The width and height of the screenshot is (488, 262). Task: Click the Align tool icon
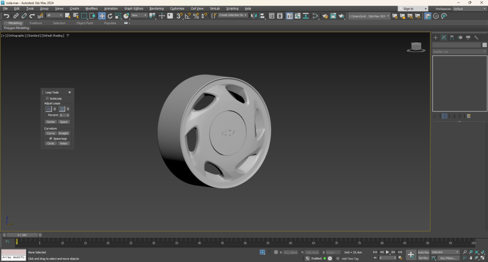[262, 16]
